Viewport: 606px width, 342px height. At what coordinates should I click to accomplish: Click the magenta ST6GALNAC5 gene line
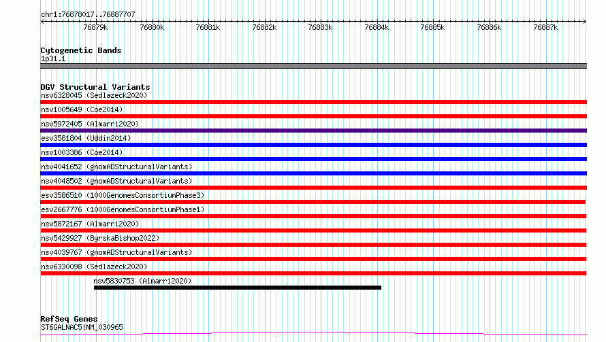click(313, 334)
